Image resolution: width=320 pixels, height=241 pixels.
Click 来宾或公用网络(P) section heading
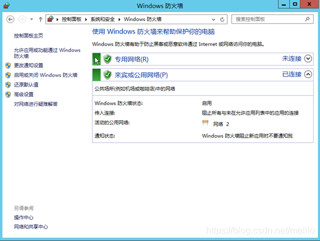tap(141, 75)
